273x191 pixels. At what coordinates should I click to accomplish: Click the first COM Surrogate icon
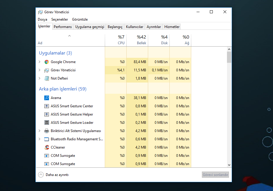point(47,156)
